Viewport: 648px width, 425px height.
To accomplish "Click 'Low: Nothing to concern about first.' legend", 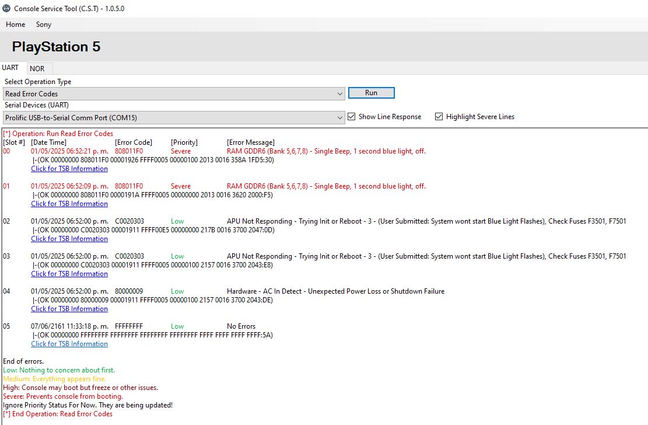I will pos(59,370).
